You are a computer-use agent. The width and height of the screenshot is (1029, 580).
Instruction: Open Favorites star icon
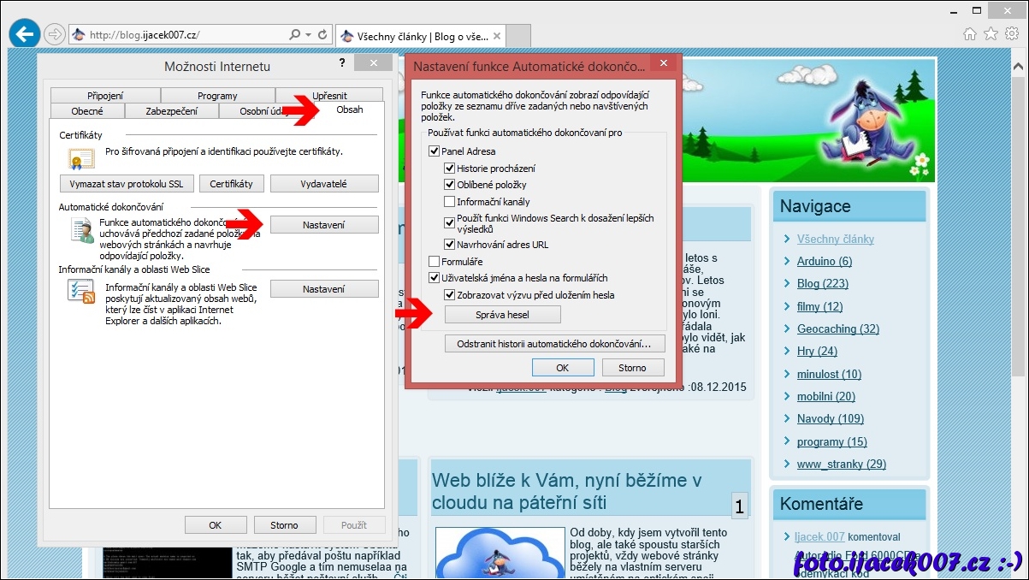pos(991,34)
